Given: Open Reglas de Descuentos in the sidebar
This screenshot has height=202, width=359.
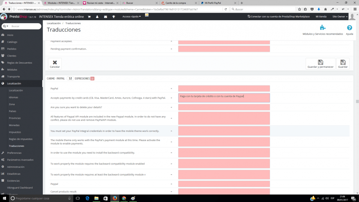Looking at the screenshot, I should (20, 63).
